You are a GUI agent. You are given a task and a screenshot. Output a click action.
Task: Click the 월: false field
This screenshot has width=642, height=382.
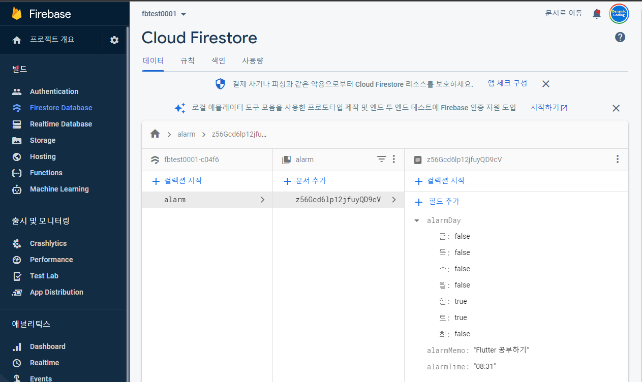pos(454,285)
